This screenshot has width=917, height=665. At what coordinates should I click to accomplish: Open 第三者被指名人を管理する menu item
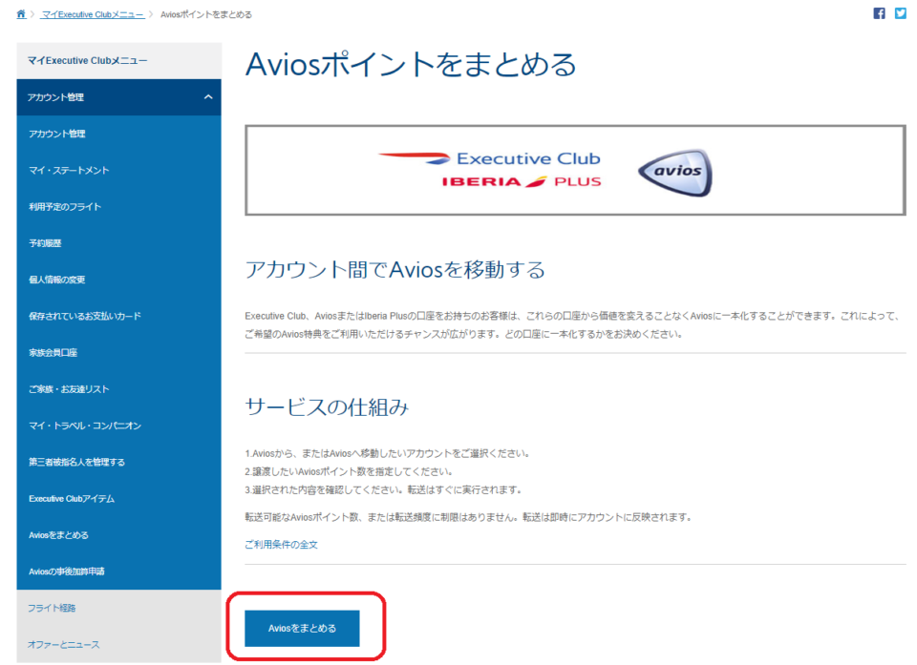(x=76, y=463)
